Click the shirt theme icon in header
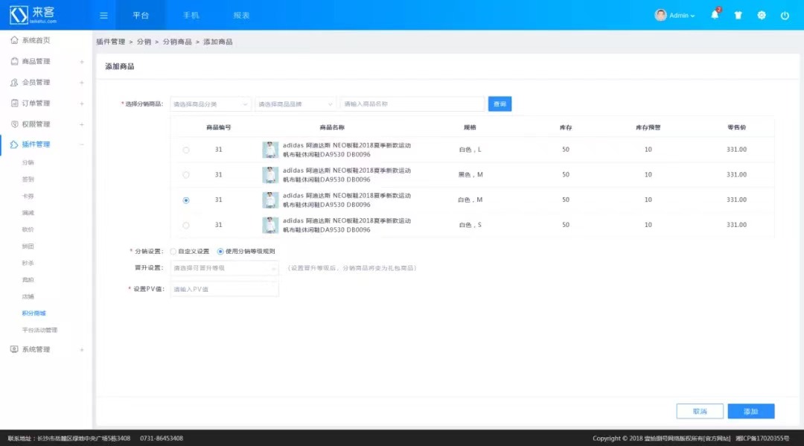This screenshot has height=446, width=804. (x=738, y=16)
